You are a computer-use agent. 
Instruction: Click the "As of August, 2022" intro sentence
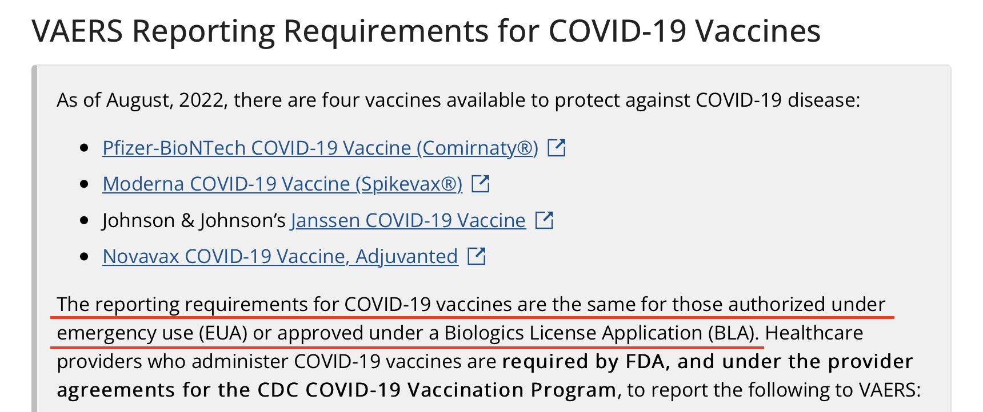coord(458,100)
